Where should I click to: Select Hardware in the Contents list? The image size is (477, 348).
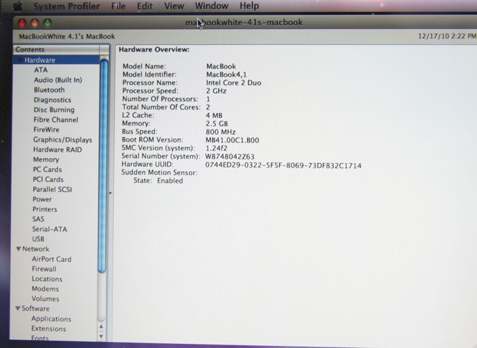tap(57, 60)
